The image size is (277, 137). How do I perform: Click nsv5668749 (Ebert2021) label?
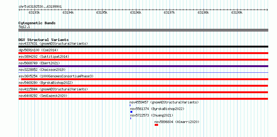[x=39, y=63]
